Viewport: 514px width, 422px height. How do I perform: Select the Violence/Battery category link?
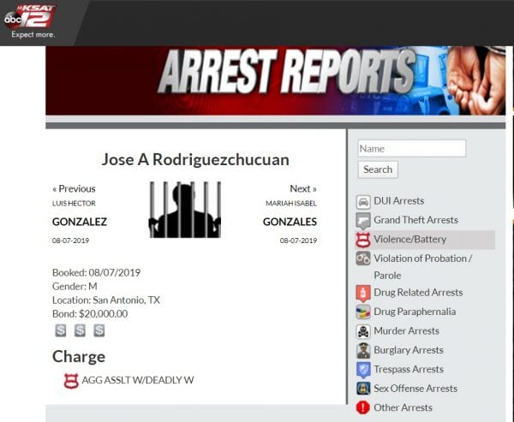[x=409, y=240]
